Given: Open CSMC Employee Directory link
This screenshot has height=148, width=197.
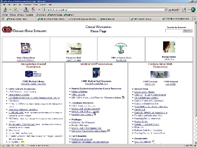Looking at the screenshot, I should pyautogui.click(x=83, y=106).
